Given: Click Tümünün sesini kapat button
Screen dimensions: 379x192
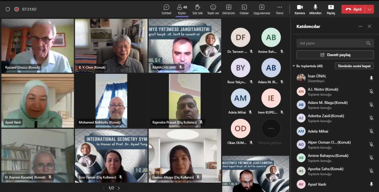Looking at the screenshot, I should click(354, 66).
